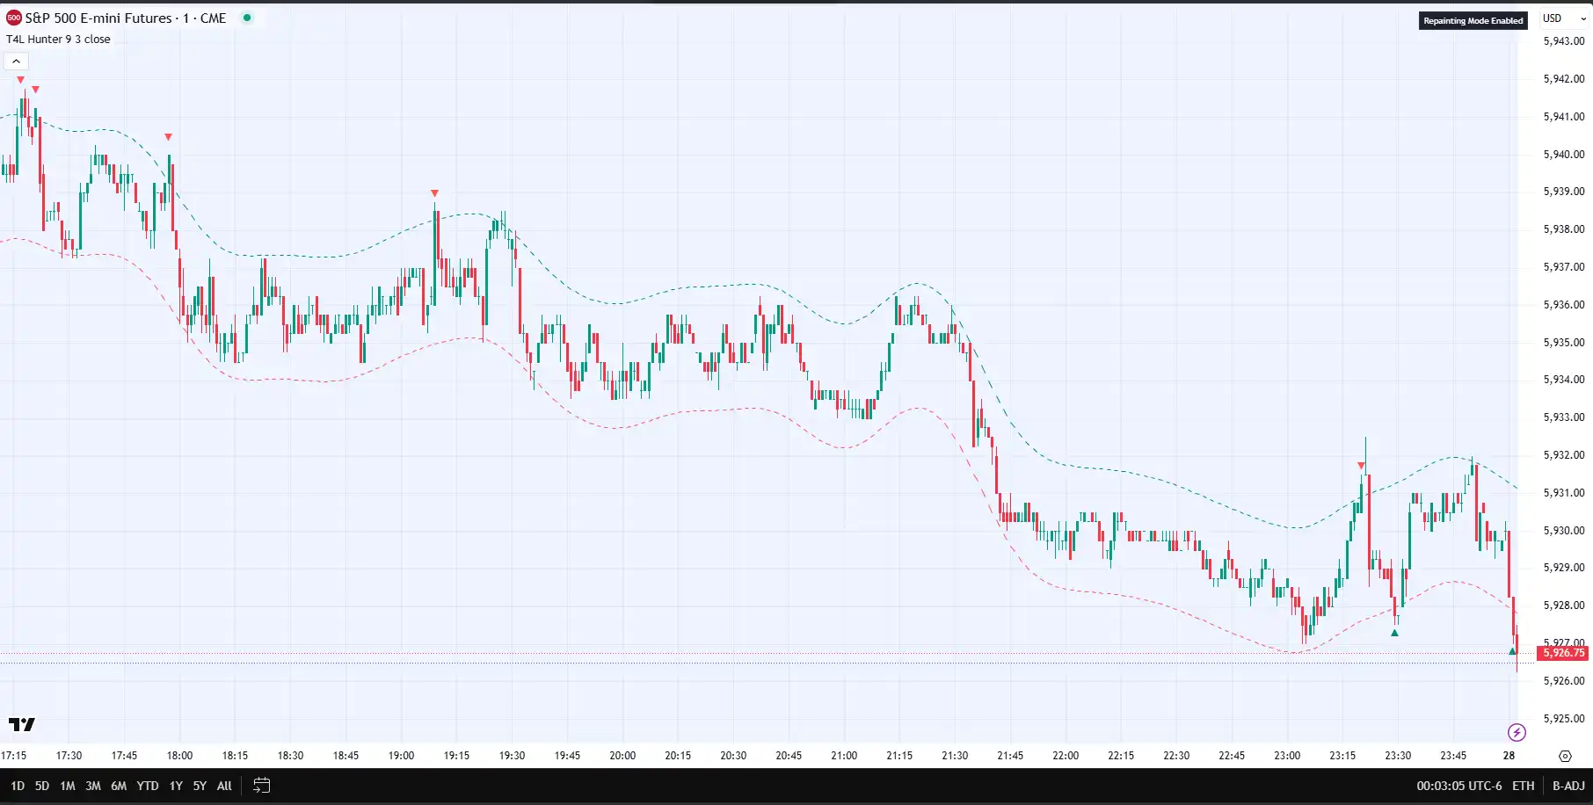This screenshot has height=805, width=1593.
Task: Open chart settings hexagon gear icon
Action: [1565, 756]
